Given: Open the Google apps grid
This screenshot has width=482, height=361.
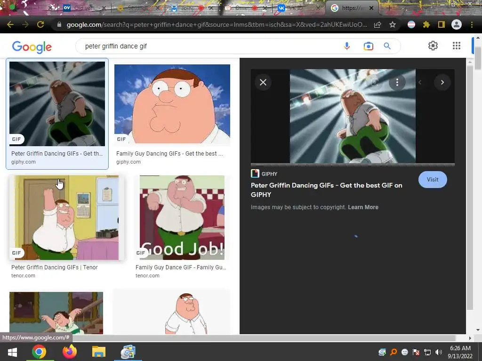Looking at the screenshot, I should point(457,46).
